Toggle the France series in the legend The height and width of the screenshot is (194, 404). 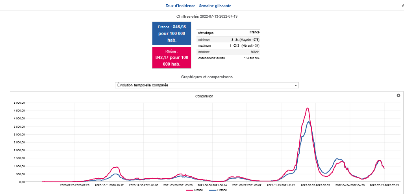click(218, 190)
